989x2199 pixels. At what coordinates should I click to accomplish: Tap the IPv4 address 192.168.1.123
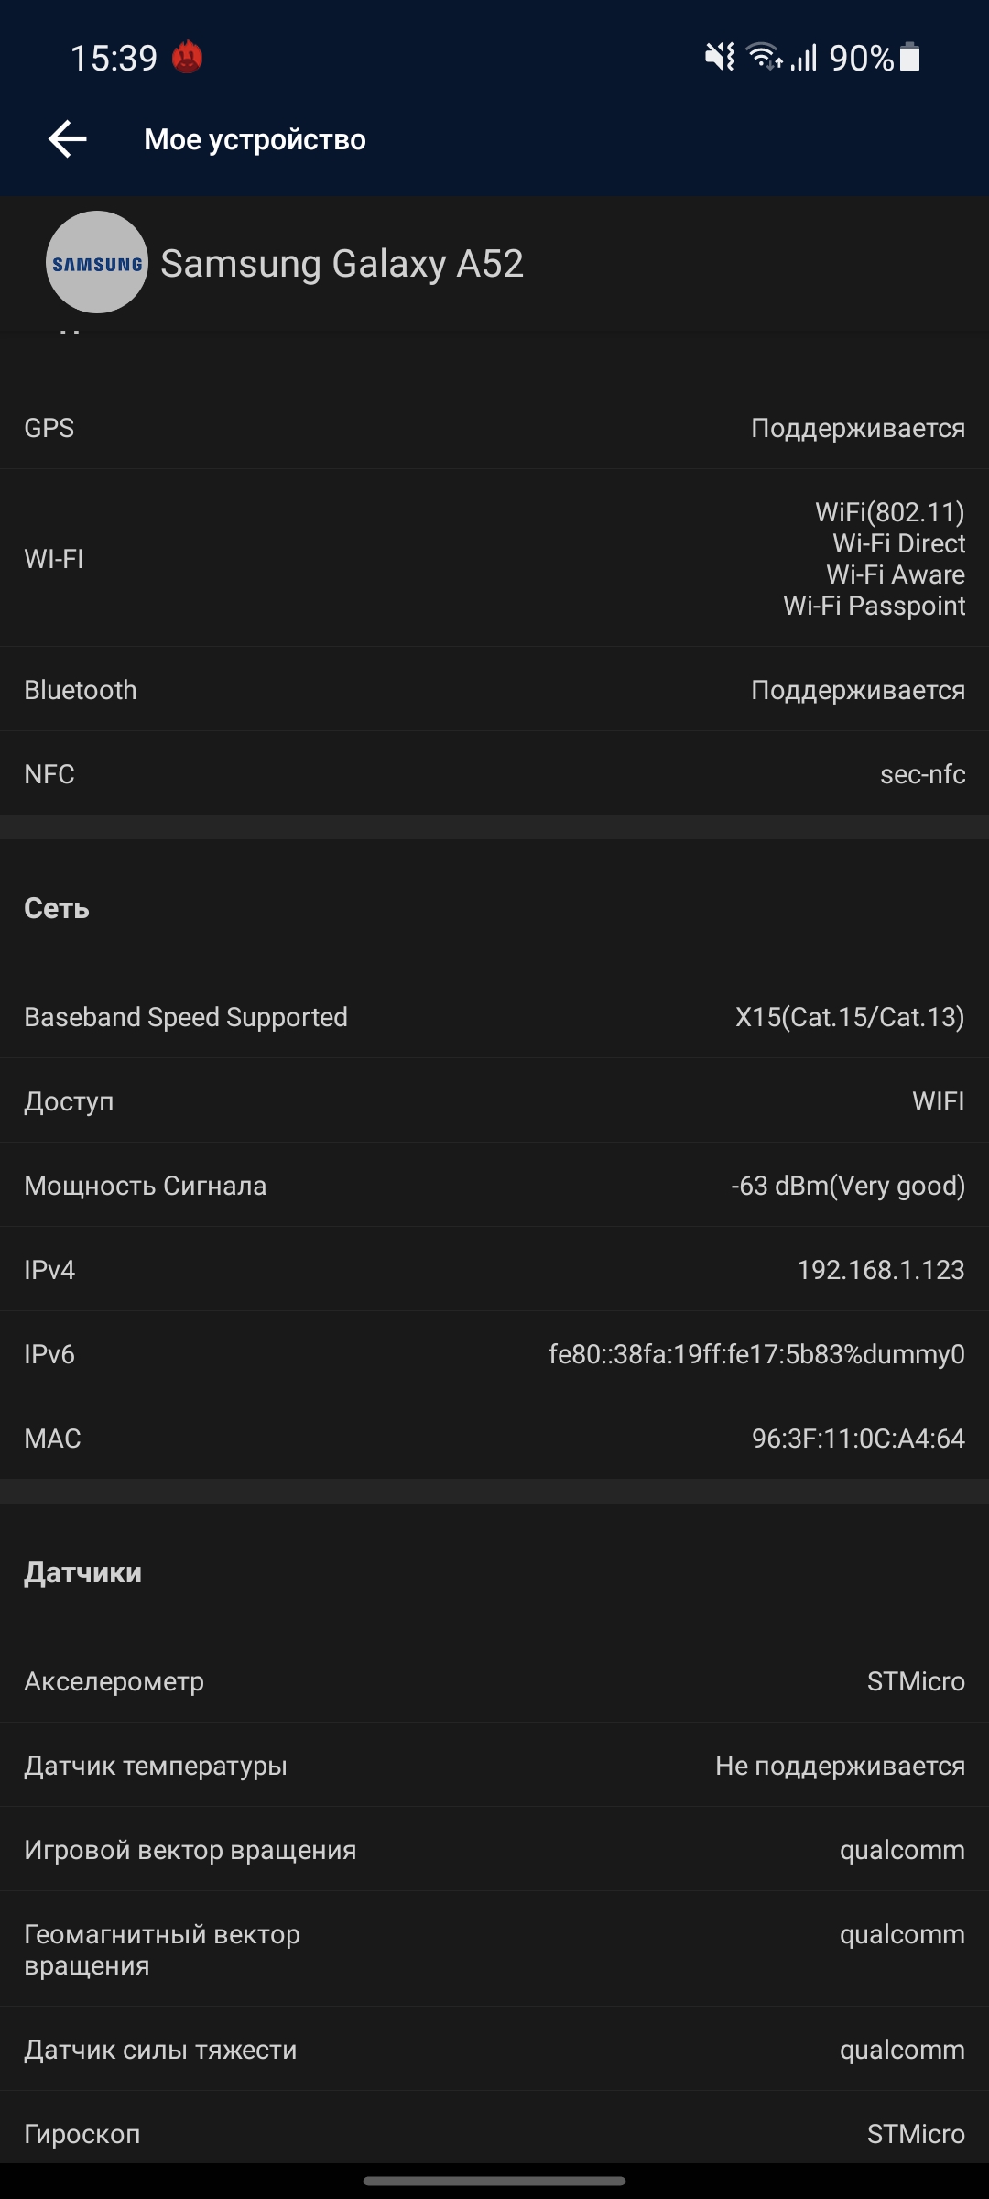(880, 1270)
